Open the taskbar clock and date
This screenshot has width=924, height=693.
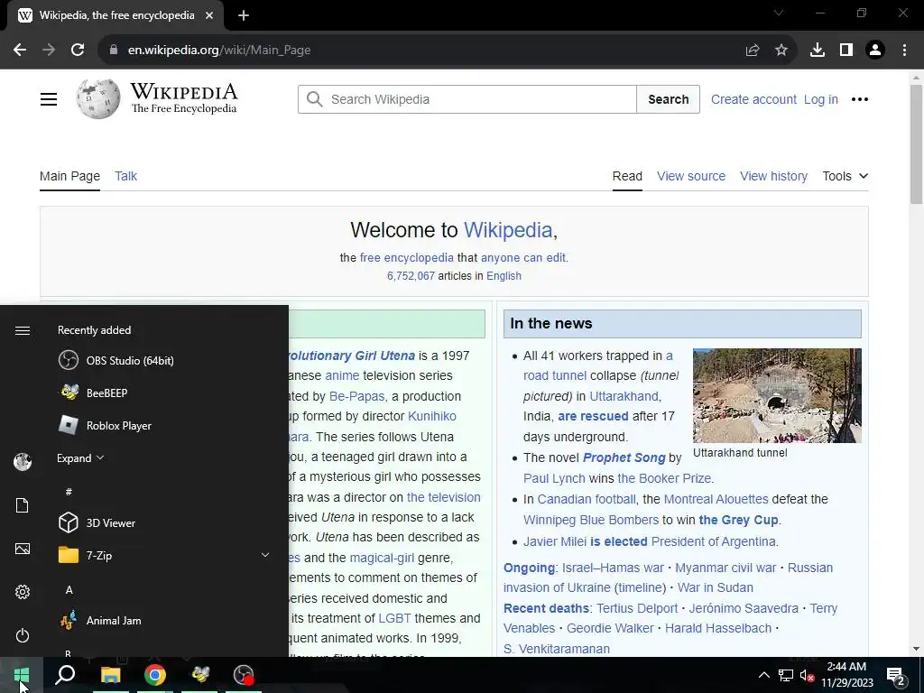coord(846,675)
